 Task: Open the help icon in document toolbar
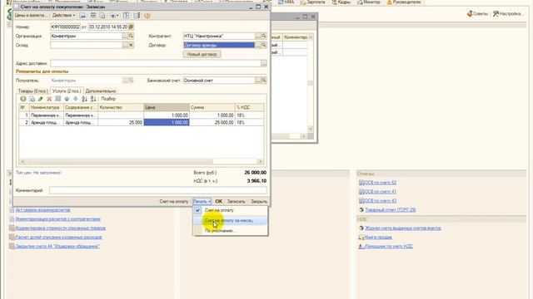147,16
